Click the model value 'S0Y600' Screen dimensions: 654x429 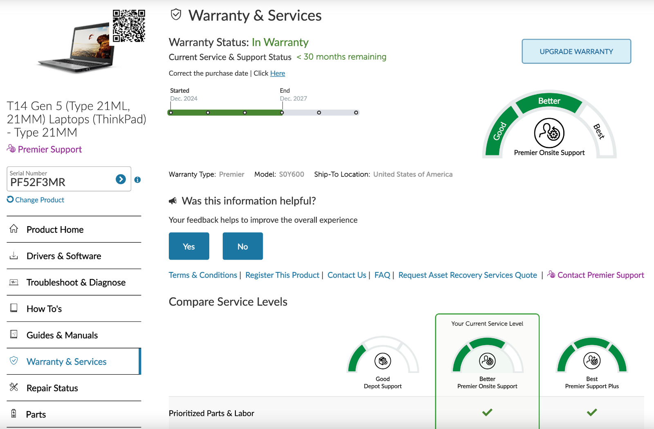pos(291,174)
